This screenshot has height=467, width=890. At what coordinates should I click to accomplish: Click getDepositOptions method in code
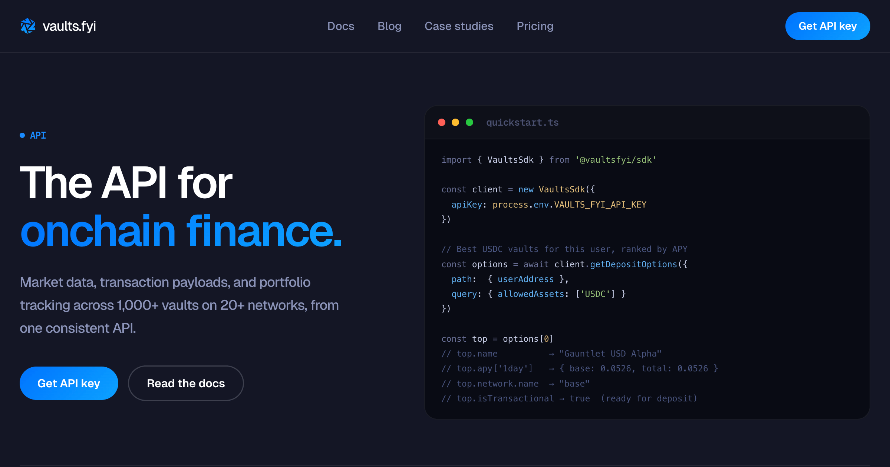[633, 264]
